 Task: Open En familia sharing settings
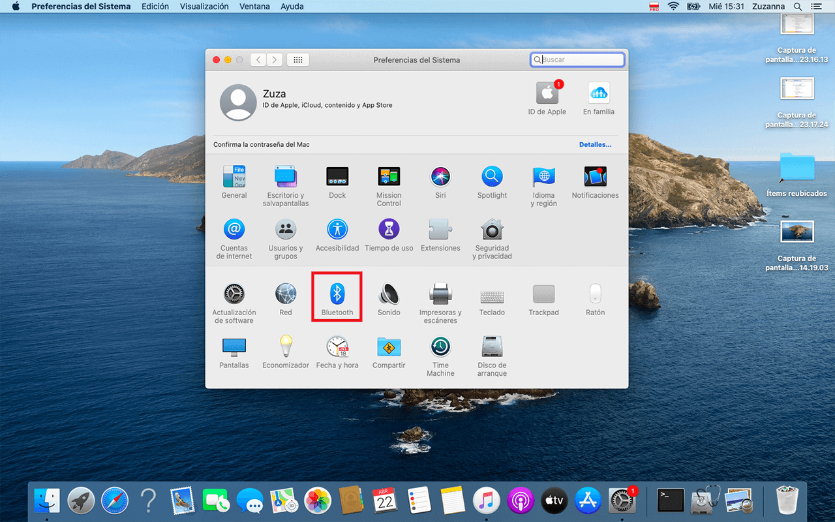point(599,99)
